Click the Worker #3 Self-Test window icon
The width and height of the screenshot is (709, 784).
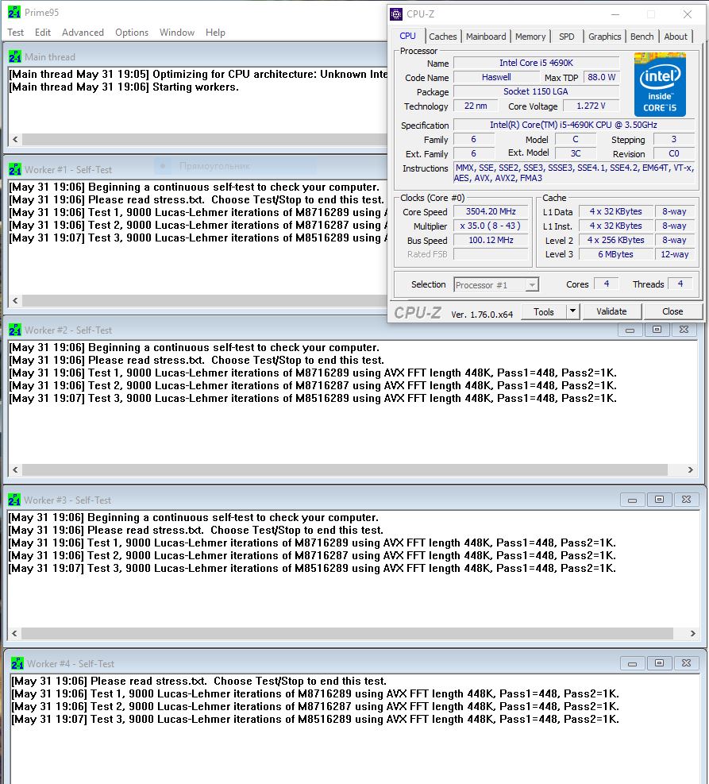(x=14, y=500)
